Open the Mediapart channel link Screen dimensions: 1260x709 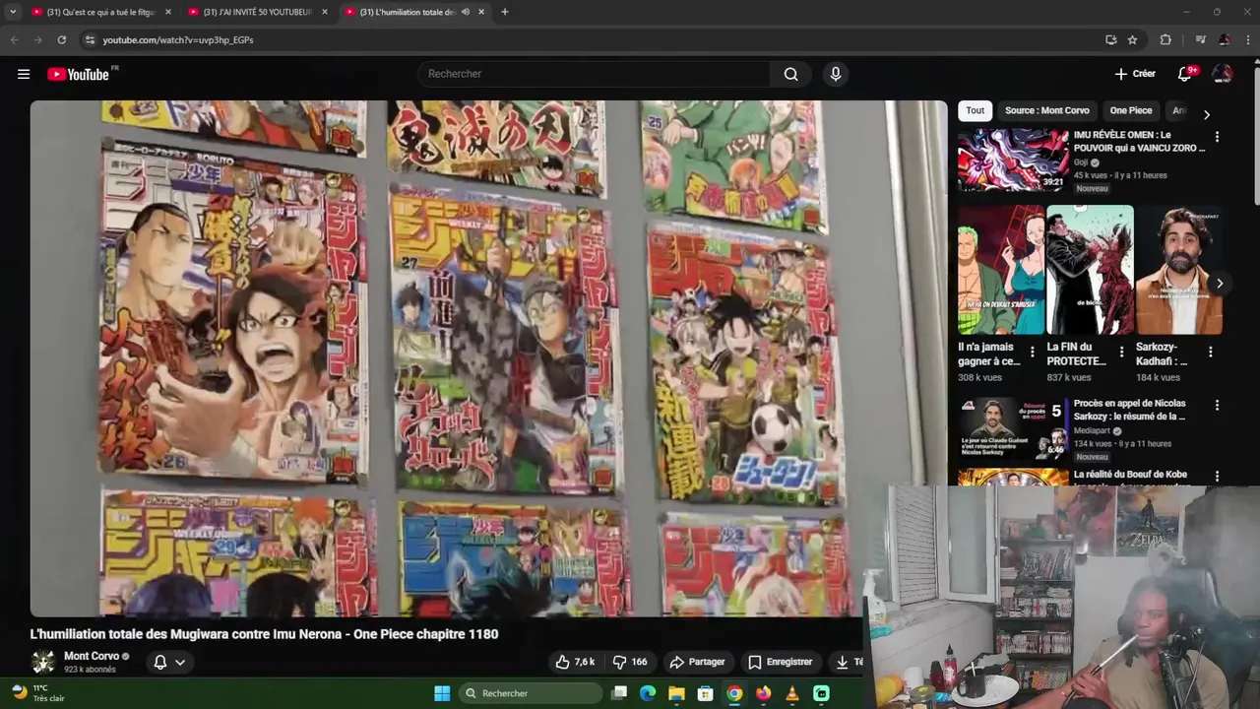(x=1093, y=430)
